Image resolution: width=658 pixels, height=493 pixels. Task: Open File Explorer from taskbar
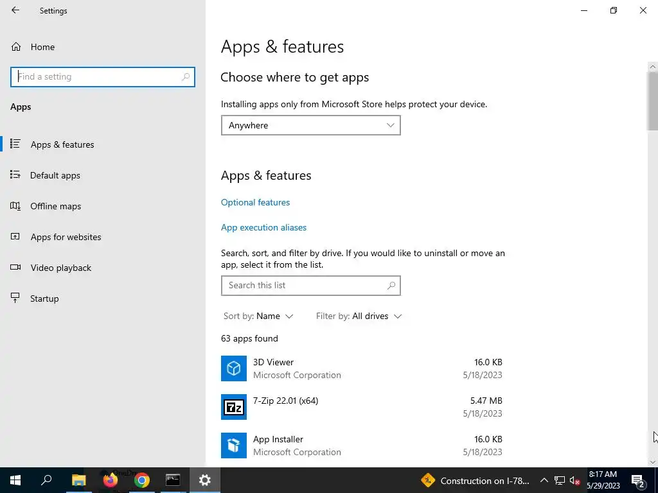78,480
